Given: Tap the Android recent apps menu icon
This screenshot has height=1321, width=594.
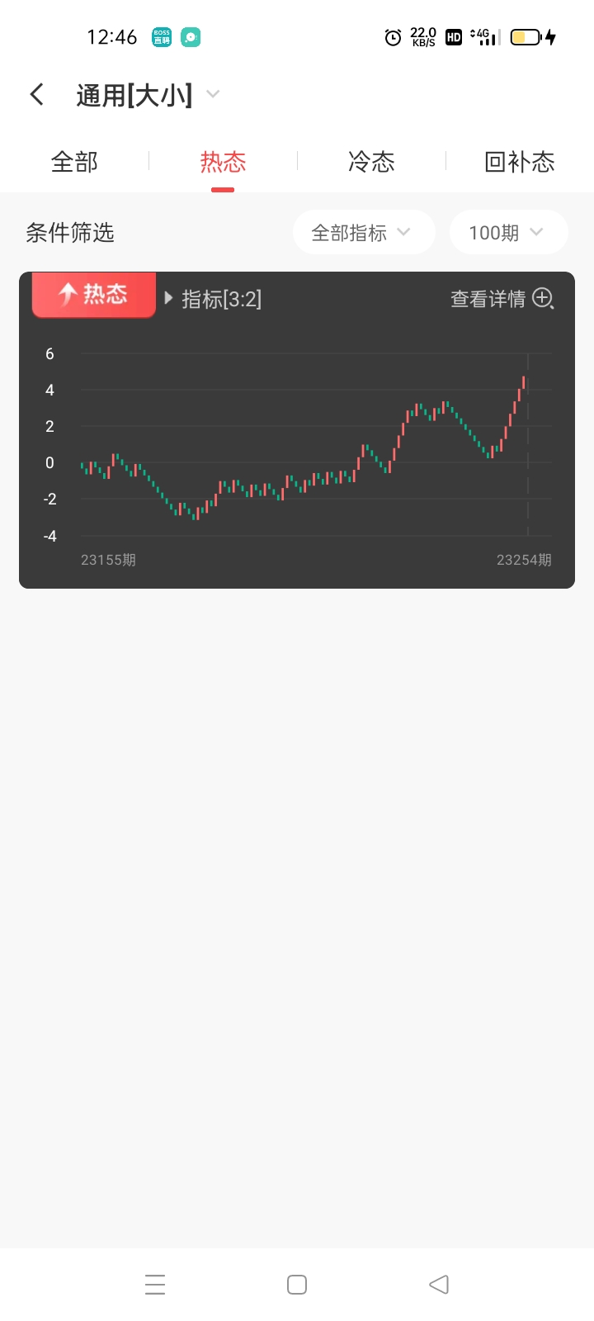Looking at the screenshot, I should pyautogui.click(x=155, y=1285).
